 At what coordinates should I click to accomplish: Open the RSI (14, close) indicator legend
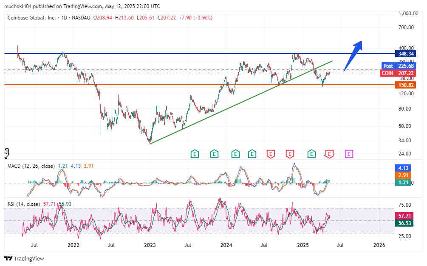(x=23, y=204)
